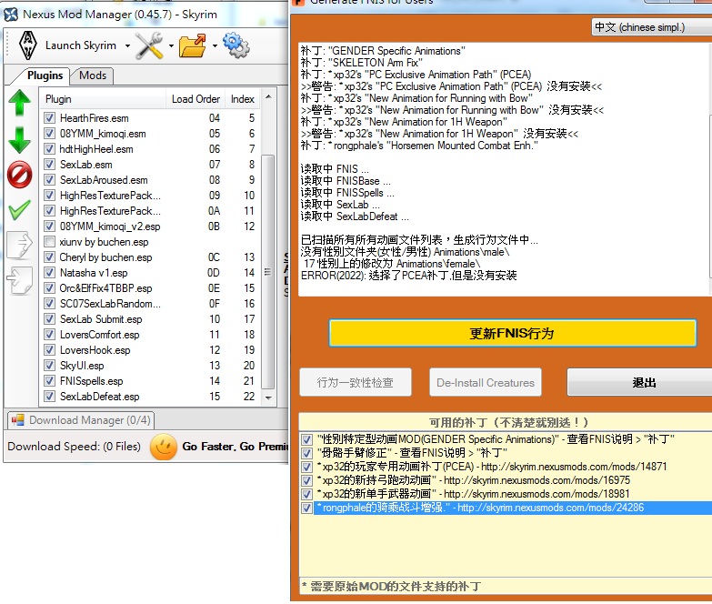Select SexLab Submit.esp row
The width and height of the screenshot is (712, 604).
(x=150, y=318)
